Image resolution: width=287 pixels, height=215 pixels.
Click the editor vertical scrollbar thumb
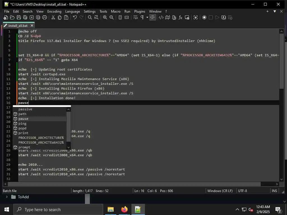(x=281, y=61)
